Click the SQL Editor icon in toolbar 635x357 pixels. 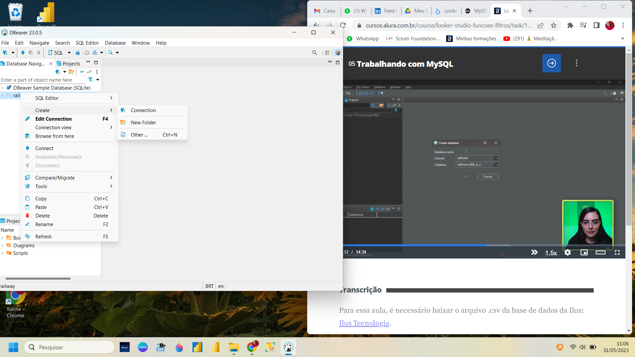tap(56, 52)
